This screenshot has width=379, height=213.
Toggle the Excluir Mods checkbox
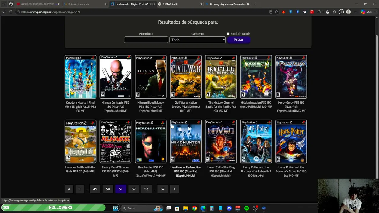[x=228, y=34]
